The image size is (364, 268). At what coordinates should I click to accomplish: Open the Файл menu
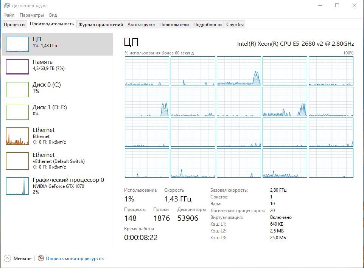click(x=9, y=15)
